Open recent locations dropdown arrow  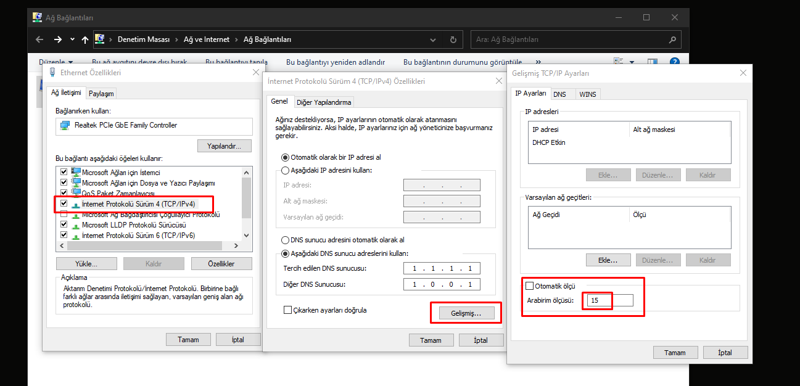pos(72,39)
